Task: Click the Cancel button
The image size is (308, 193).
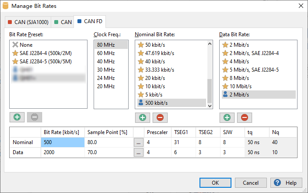Action: 251,183
